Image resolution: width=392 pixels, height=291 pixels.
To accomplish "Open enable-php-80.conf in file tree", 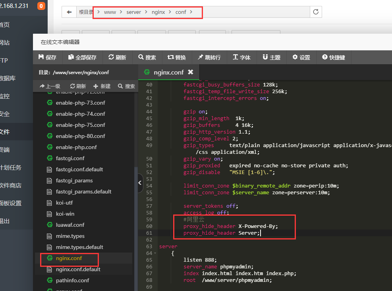I will point(80,136).
